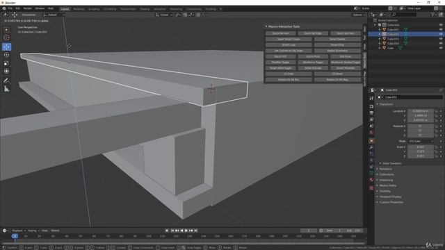Open the View Layer properties tab icon
The height and width of the screenshot is (250, 445).
click(371, 119)
